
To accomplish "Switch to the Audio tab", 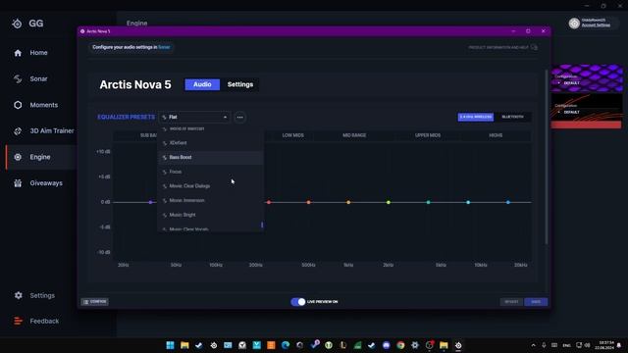I will (202, 84).
